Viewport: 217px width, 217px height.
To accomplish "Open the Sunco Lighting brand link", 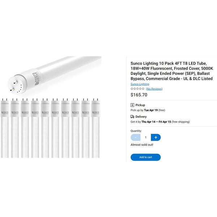I will pyautogui.click(x=140, y=84).
